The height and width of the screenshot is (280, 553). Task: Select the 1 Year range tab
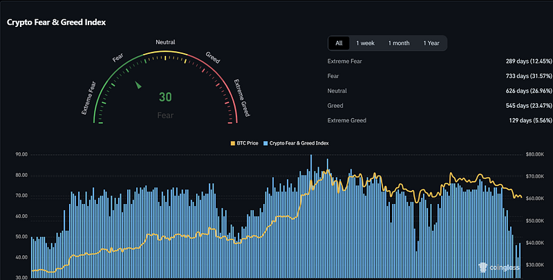pos(431,43)
